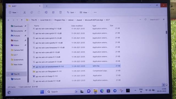Open Telegram from the taskbar
Screen dimensions: 176x99
pyautogui.click(x=115, y=90)
